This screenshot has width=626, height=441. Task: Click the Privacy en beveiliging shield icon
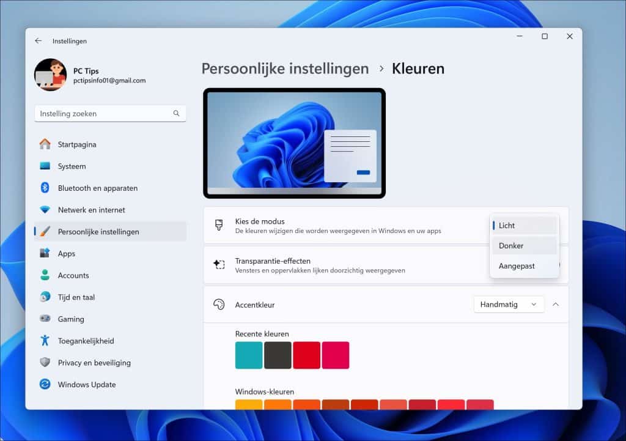pyautogui.click(x=45, y=362)
